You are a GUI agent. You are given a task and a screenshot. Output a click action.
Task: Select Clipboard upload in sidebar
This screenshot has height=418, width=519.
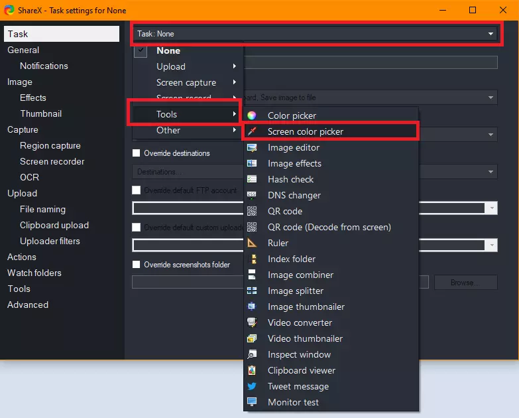point(54,225)
